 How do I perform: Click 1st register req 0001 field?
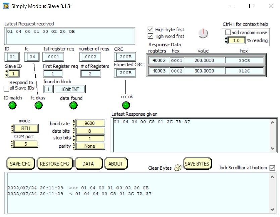point(53,57)
